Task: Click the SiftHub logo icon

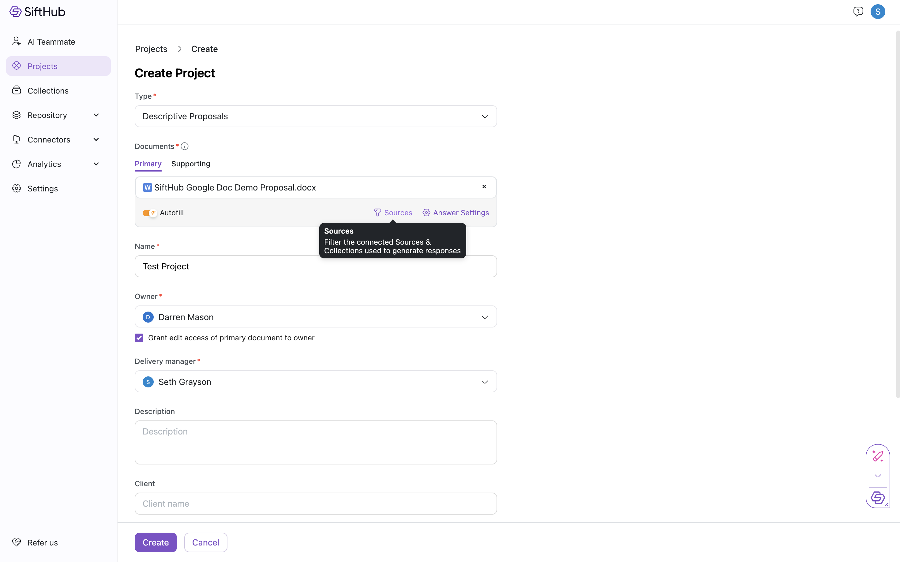Action: [15, 12]
